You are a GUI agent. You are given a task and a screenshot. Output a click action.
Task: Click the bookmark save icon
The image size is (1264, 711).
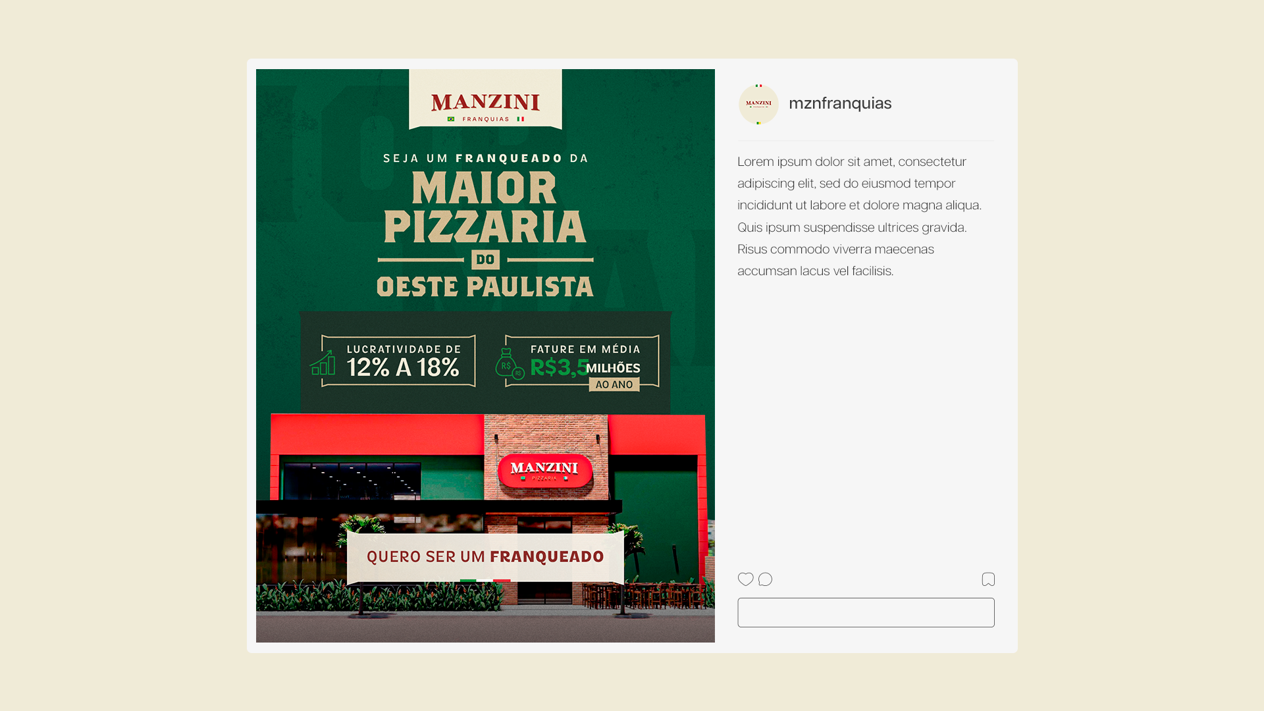pos(988,579)
